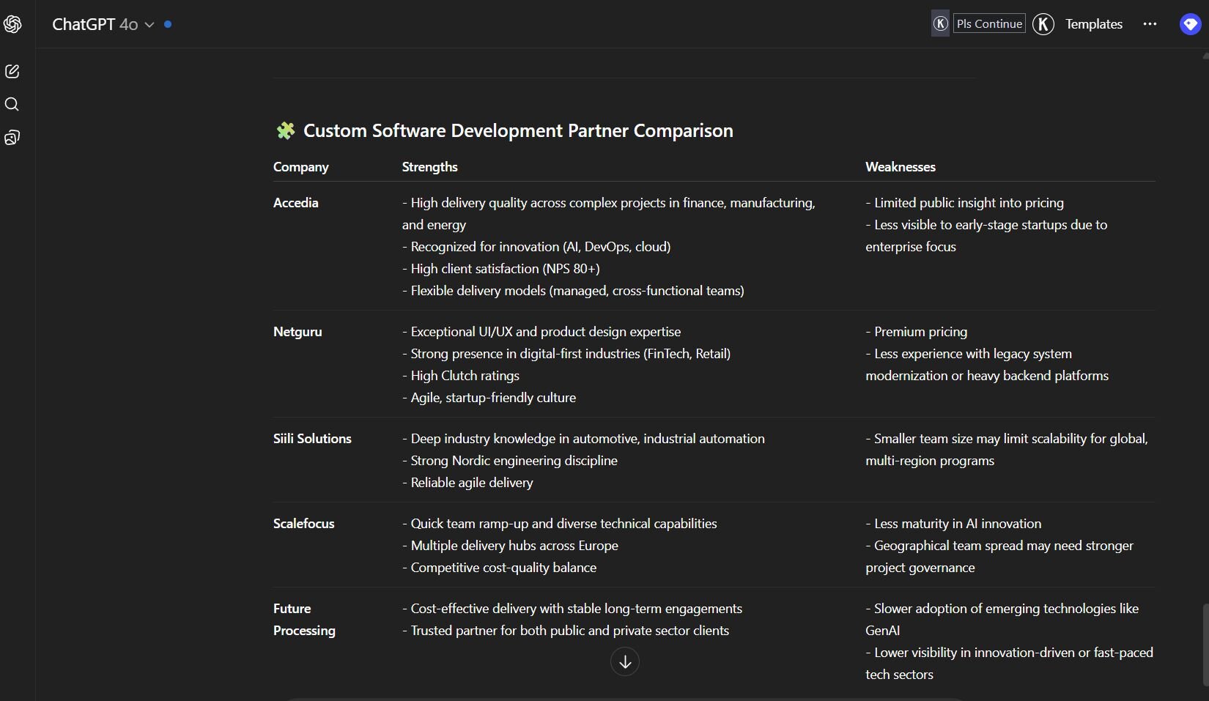Click the Weaknesses column header

(901, 167)
